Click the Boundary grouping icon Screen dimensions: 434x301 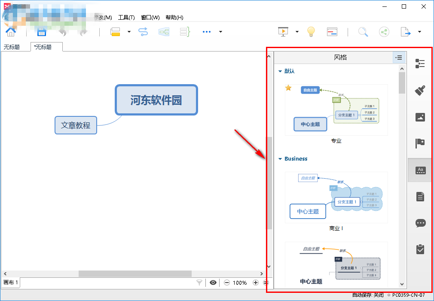coord(164,32)
